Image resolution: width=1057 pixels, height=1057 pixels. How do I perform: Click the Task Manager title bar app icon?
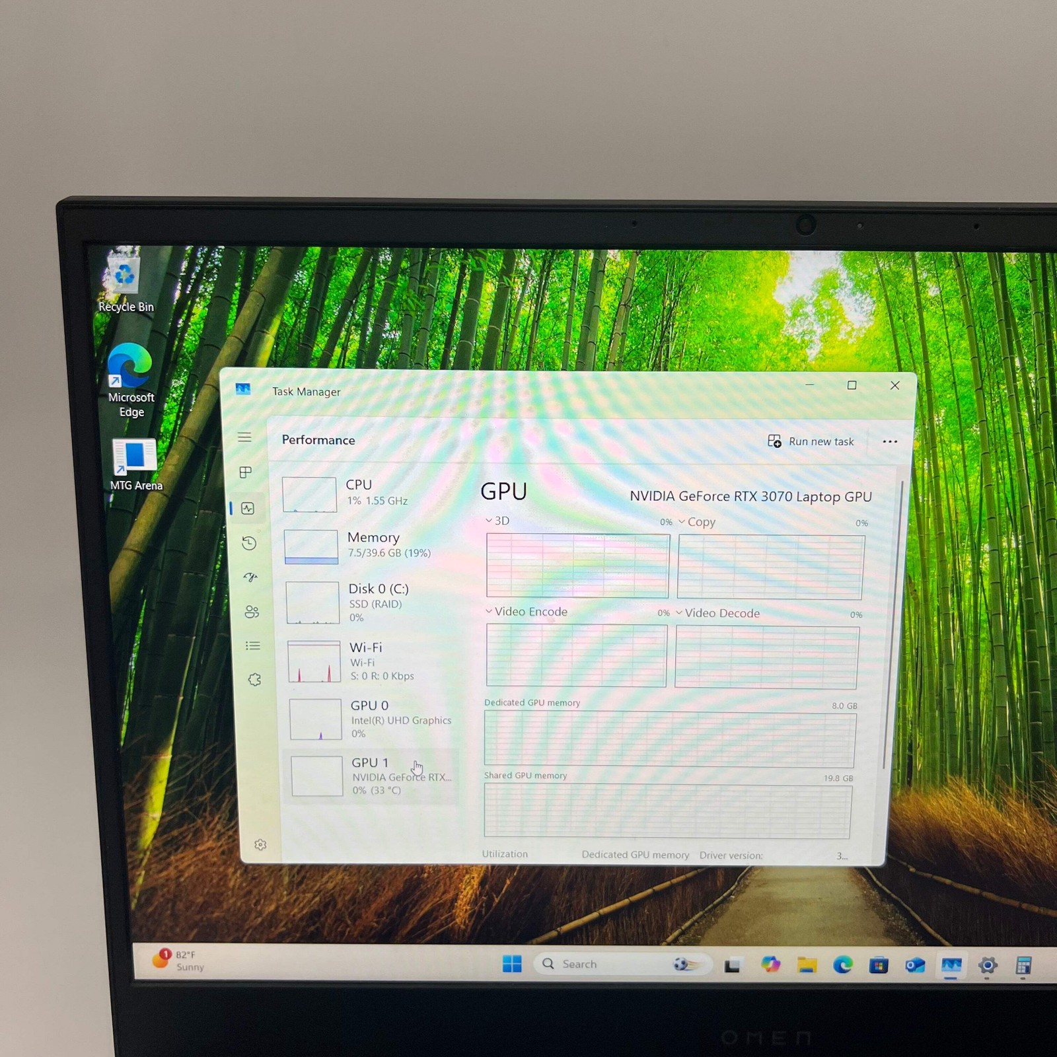(243, 389)
